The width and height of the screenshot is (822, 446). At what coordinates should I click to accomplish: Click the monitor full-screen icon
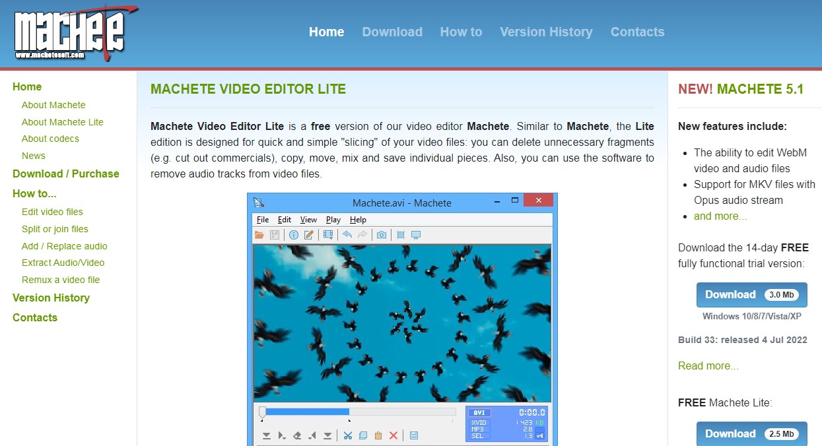416,235
